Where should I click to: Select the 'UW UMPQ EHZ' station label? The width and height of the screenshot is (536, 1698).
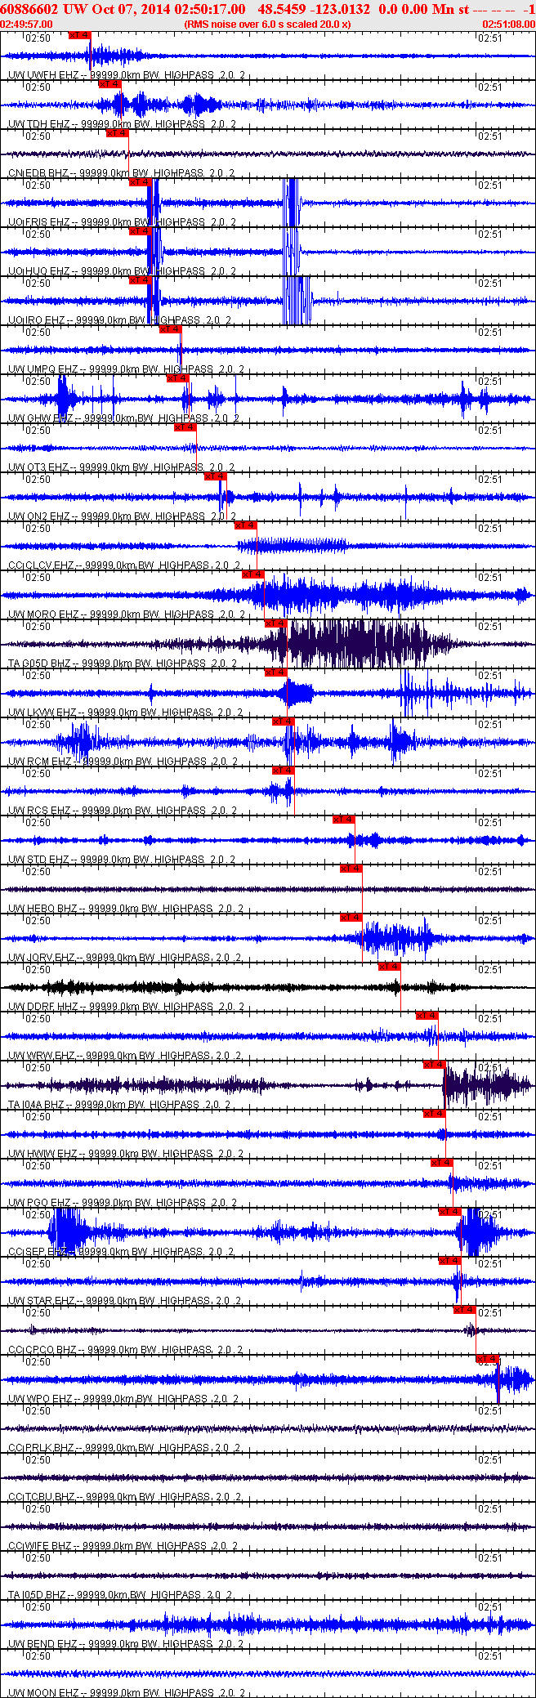tap(43, 369)
